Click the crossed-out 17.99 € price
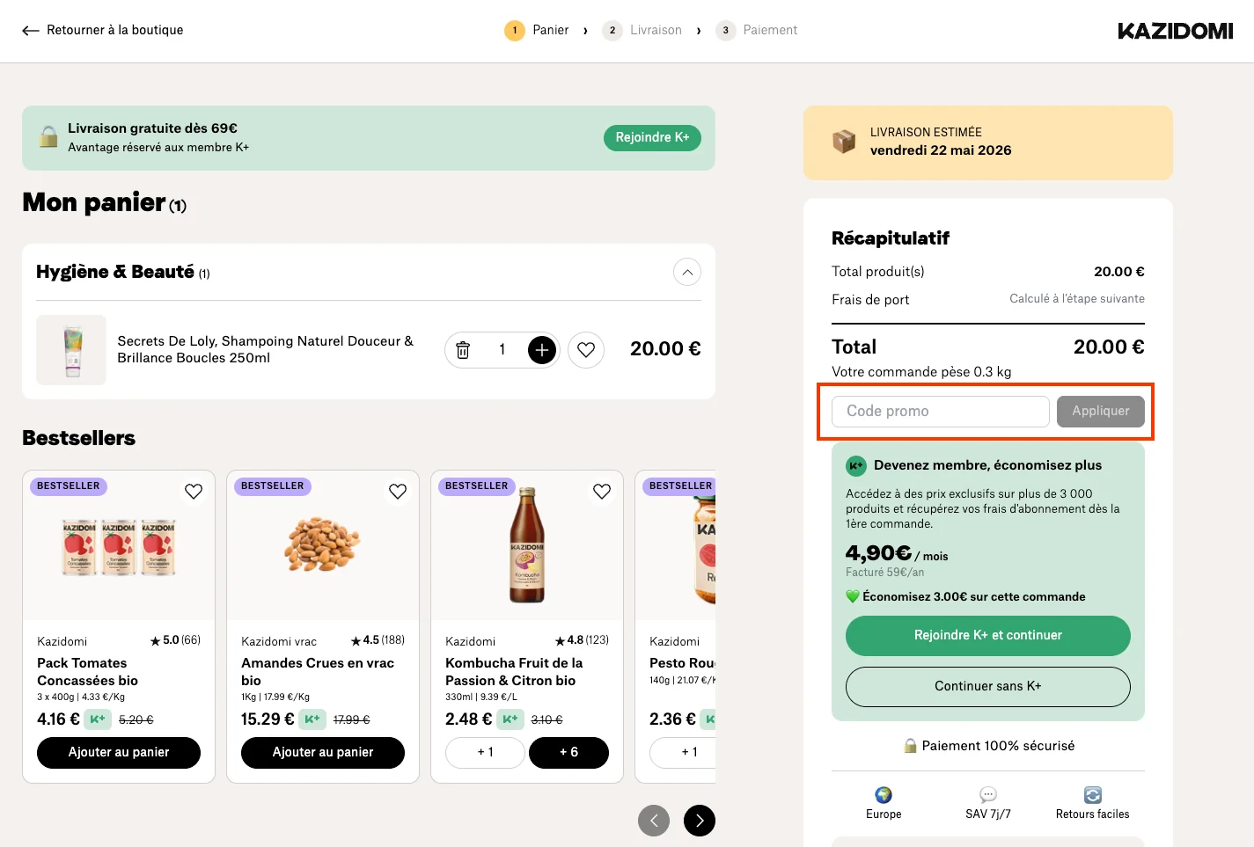Viewport: 1254px width, 847px height. pyautogui.click(x=351, y=720)
